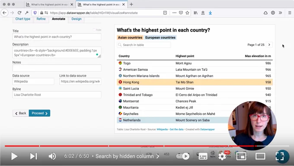Click the Link to data source field
294x166 pixels.
coord(80,81)
